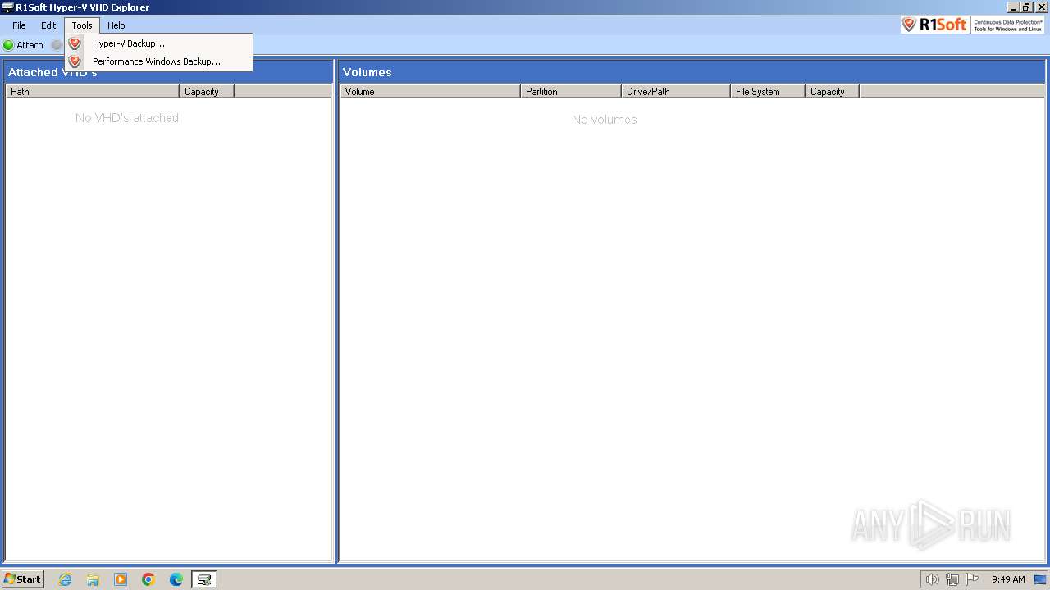Click the 'No VHD's attached' text

coord(127,118)
